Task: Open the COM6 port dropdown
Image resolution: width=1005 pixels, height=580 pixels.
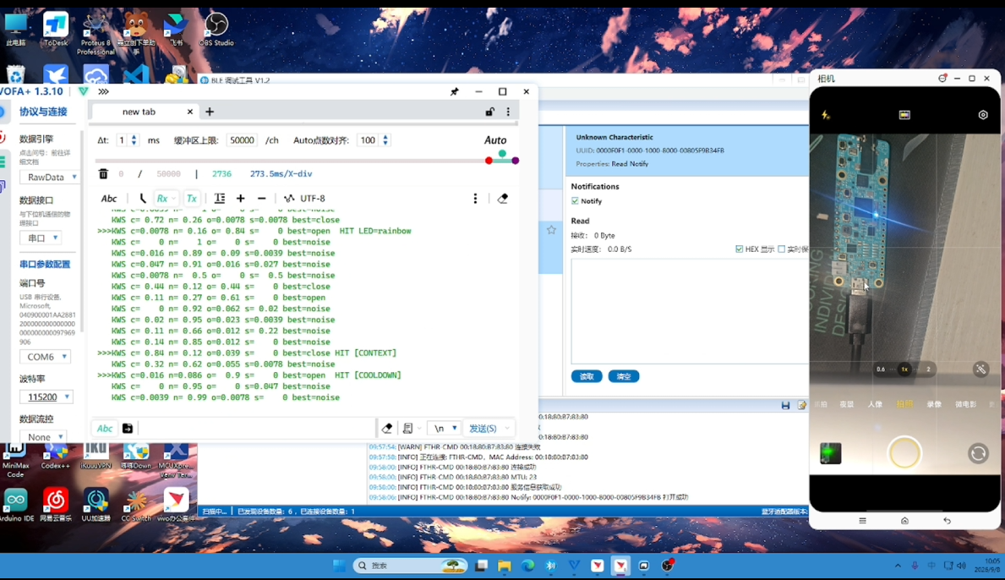Action: [45, 356]
